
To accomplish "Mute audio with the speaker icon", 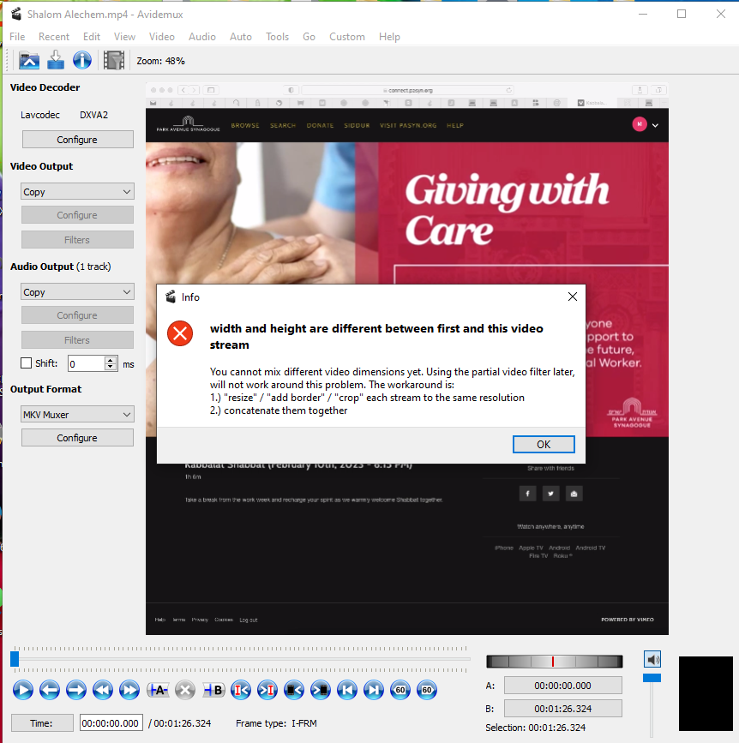I will pyautogui.click(x=652, y=659).
